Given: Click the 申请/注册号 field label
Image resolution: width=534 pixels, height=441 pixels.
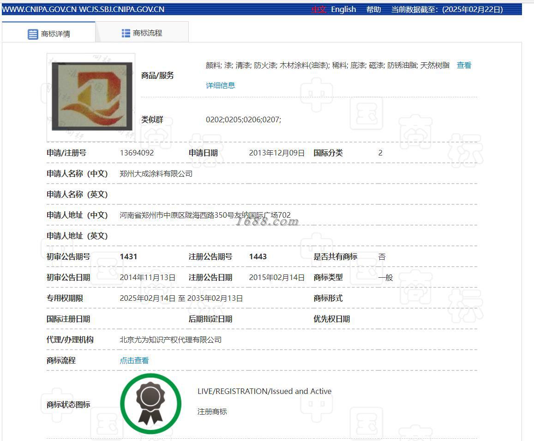Looking at the screenshot, I should [x=66, y=153].
